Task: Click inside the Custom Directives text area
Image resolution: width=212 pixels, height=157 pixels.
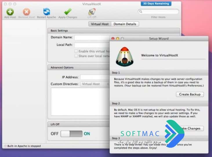Action: (x=80, y=102)
